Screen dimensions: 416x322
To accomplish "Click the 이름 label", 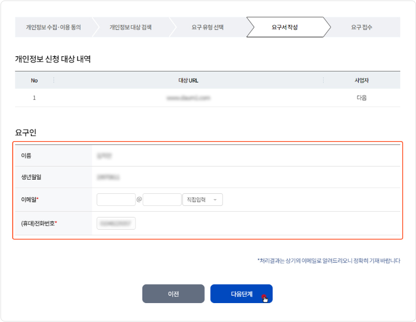I will tap(26, 155).
